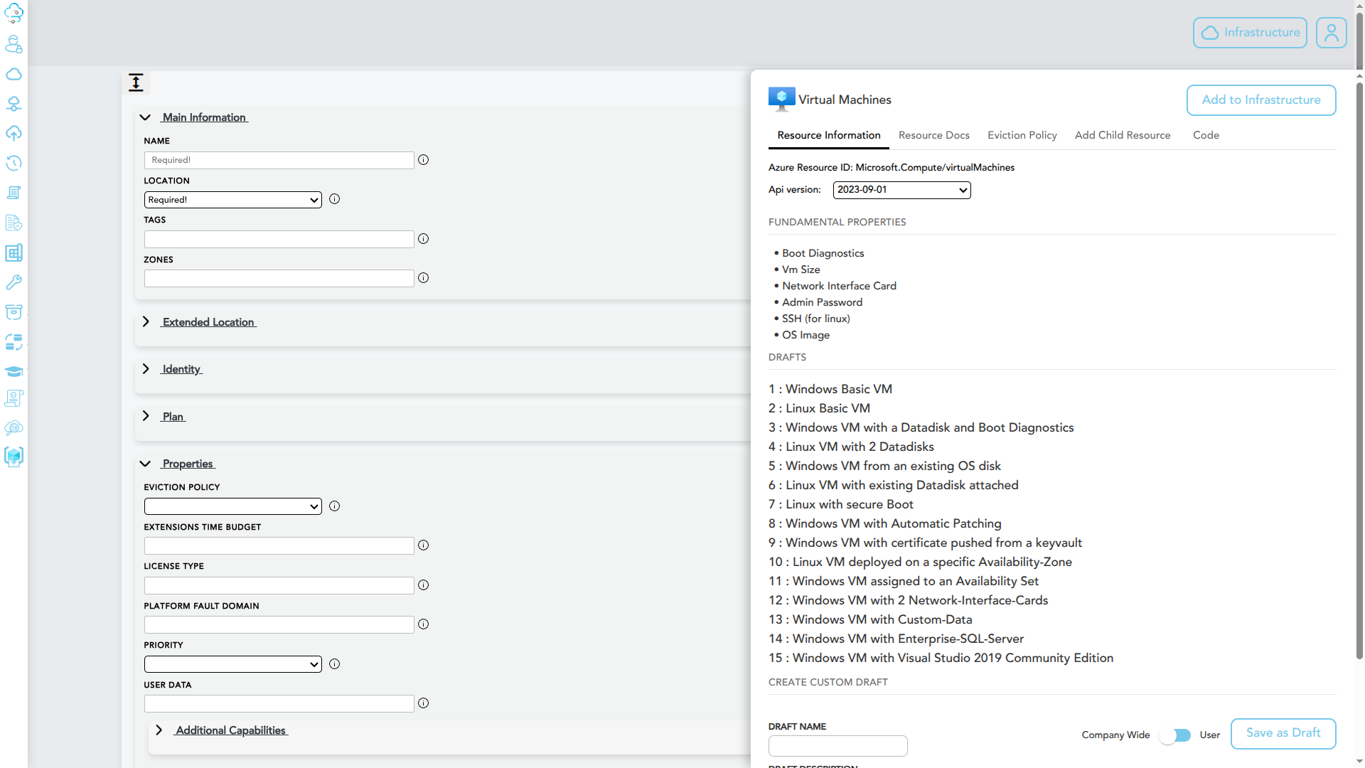Load draft 14: Windows VM with Enterprise-SQL-Server
This screenshot has width=1365, height=768.
[896, 639]
